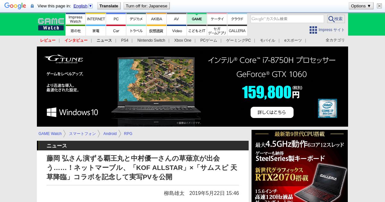This screenshot has height=202, width=385.
Task: Select the highlighted GAME tab
Action: [197, 19]
